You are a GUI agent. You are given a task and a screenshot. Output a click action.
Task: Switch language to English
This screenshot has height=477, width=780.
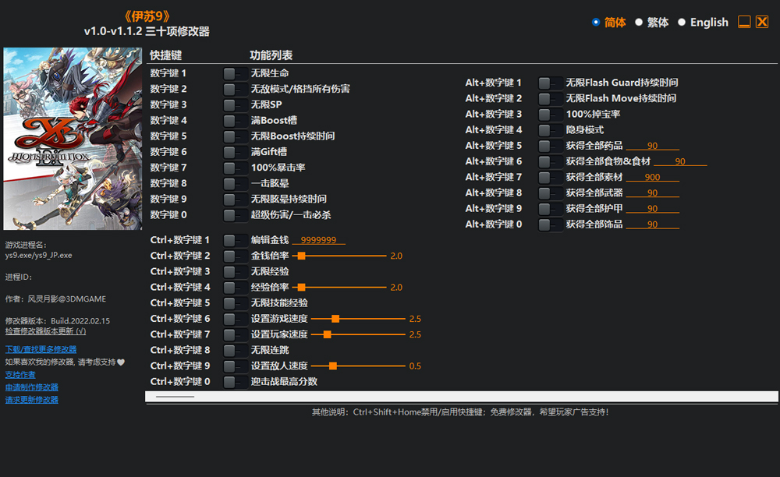pyautogui.click(x=682, y=23)
